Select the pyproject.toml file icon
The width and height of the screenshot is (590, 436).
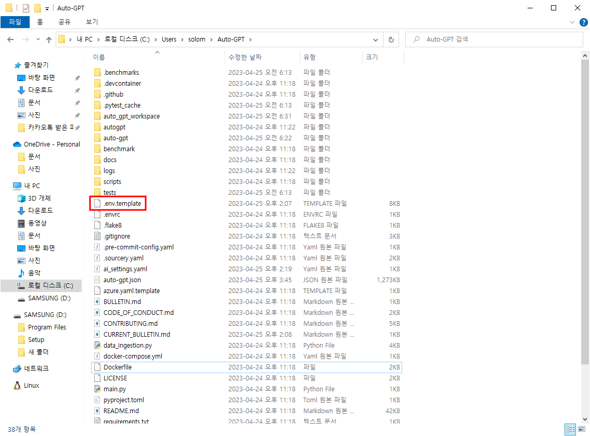[x=97, y=400]
